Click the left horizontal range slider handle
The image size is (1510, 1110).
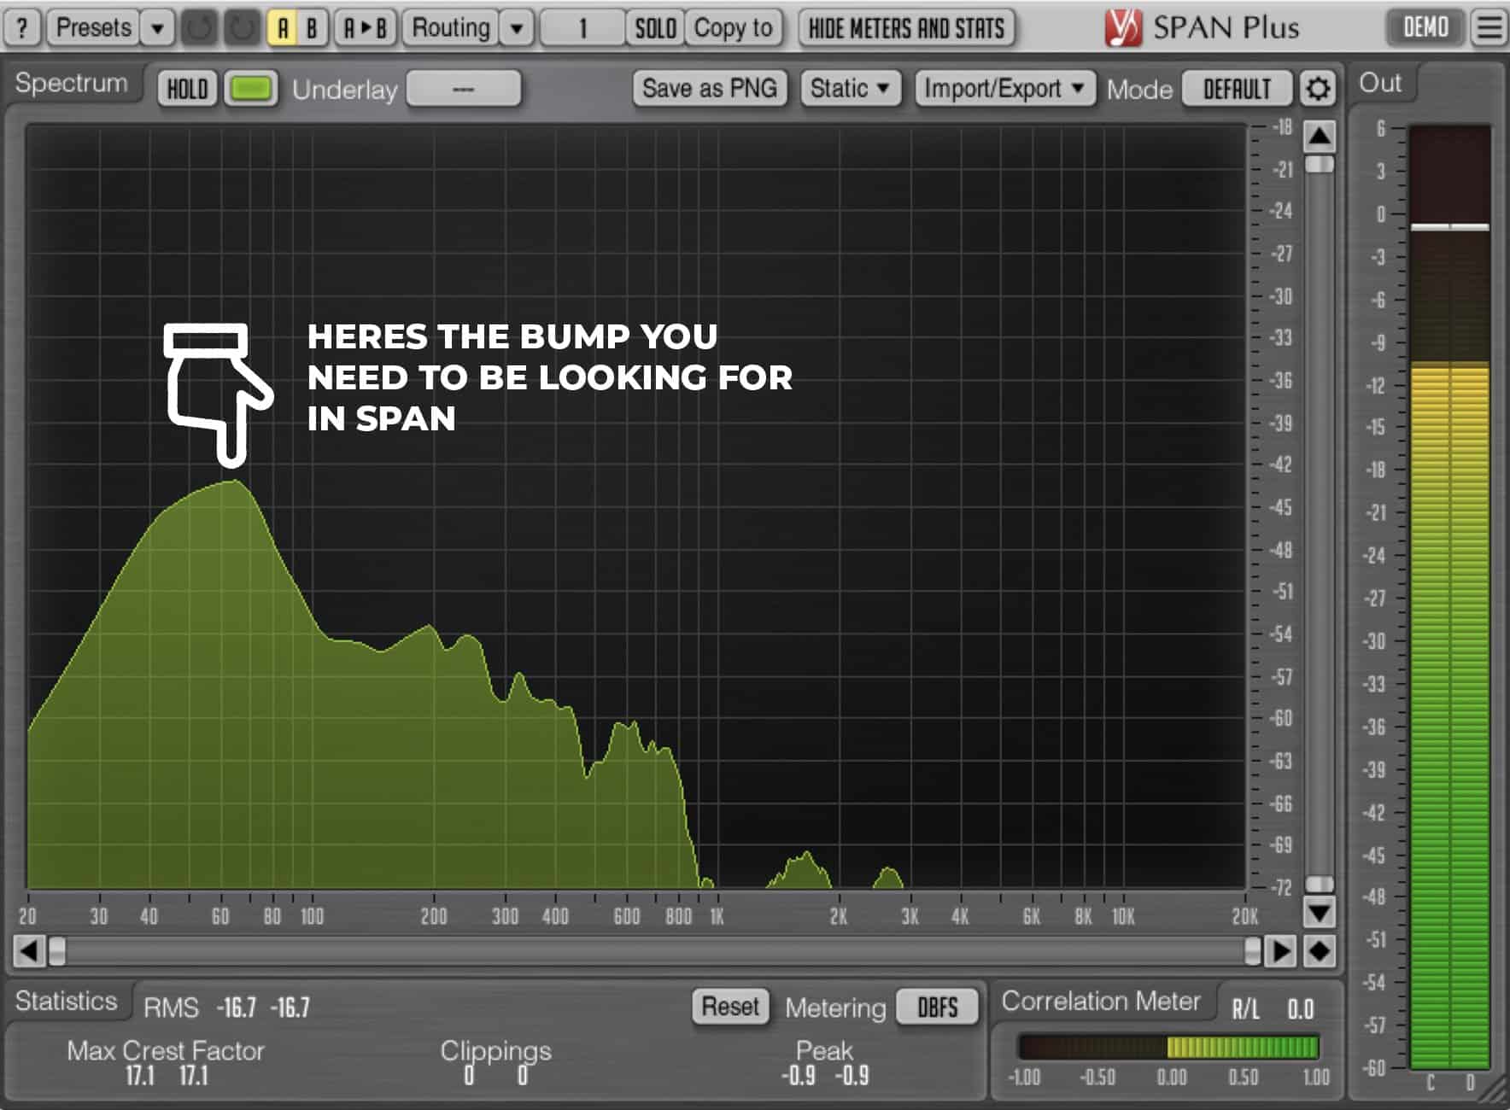(x=57, y=950)
